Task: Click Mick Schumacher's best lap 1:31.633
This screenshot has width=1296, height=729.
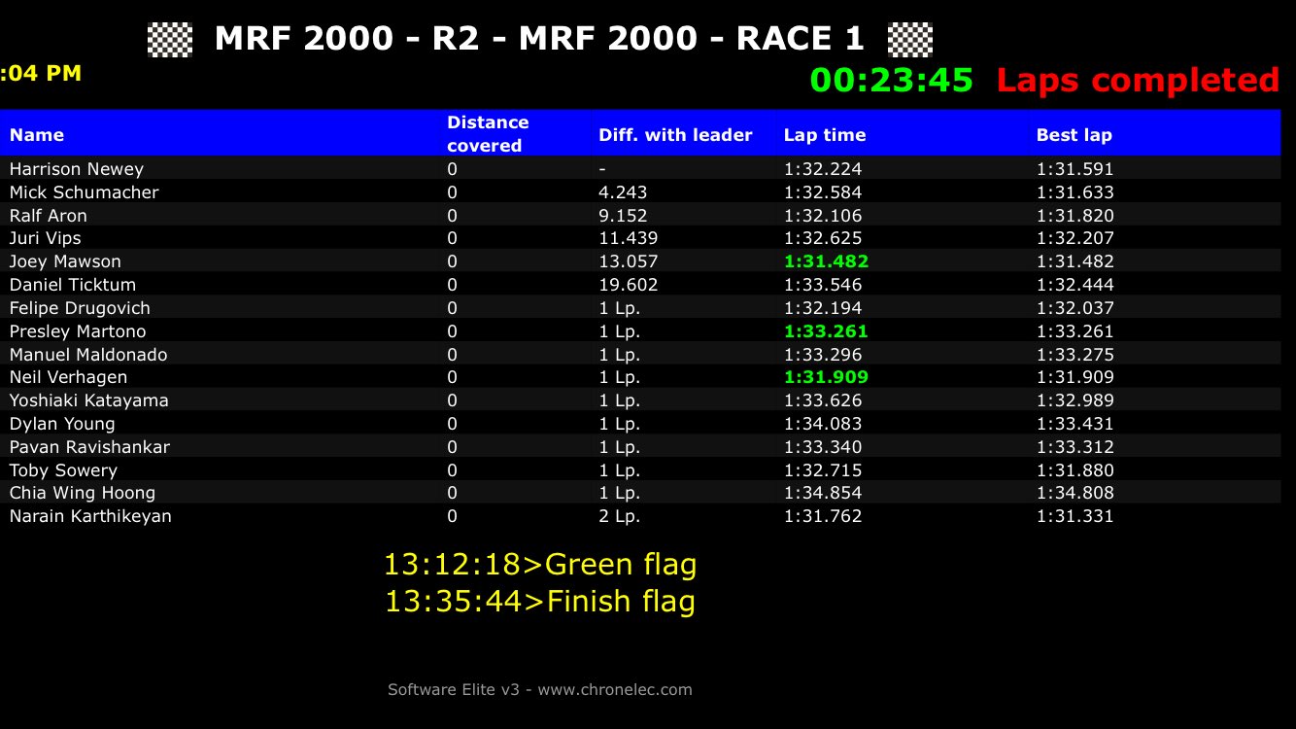Action: click(1075, 192)
